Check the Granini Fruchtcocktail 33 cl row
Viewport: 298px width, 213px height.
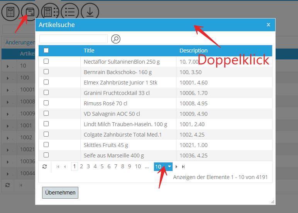pyautogui.click(x=46, y=93)
